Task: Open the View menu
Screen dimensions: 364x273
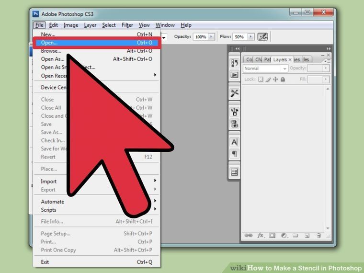Action: (144, 25)
